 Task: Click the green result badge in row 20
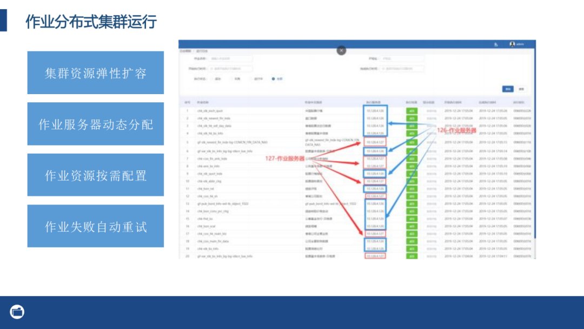click(412, 256)
